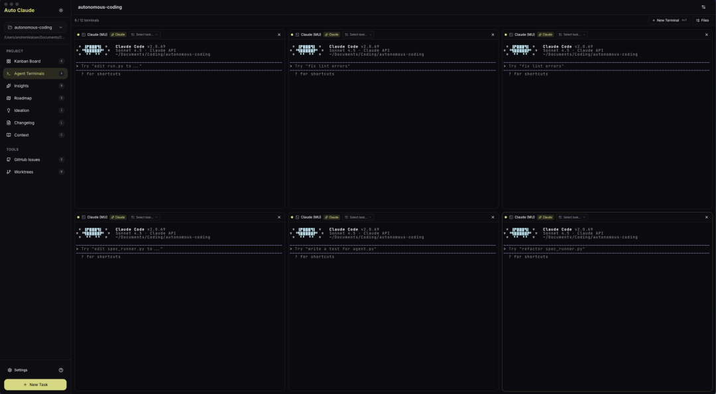Click the Context book icon
Viewport: 716px width, 394px height.
pos(9,135)
